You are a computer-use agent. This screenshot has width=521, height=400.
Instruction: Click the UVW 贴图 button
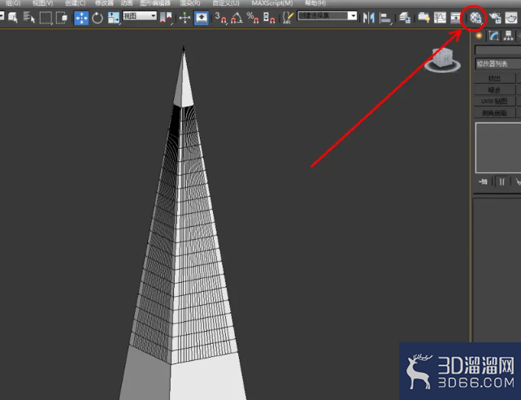pos(494,102)
